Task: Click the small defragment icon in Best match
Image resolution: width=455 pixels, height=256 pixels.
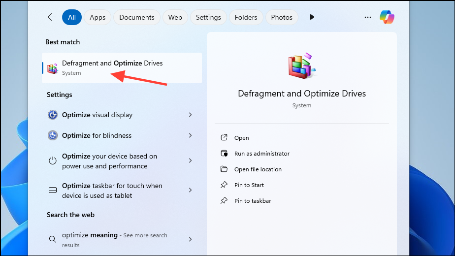Action: (x=53, y=68)
